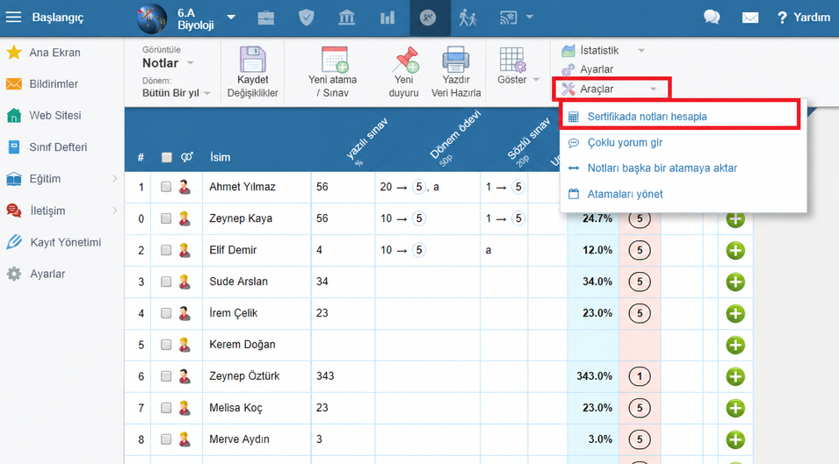Screen dimensions: 839x464
Task: Open Sınıf Defteri in the sidebar
Action: pyautogui.click(x=58, y=147)
